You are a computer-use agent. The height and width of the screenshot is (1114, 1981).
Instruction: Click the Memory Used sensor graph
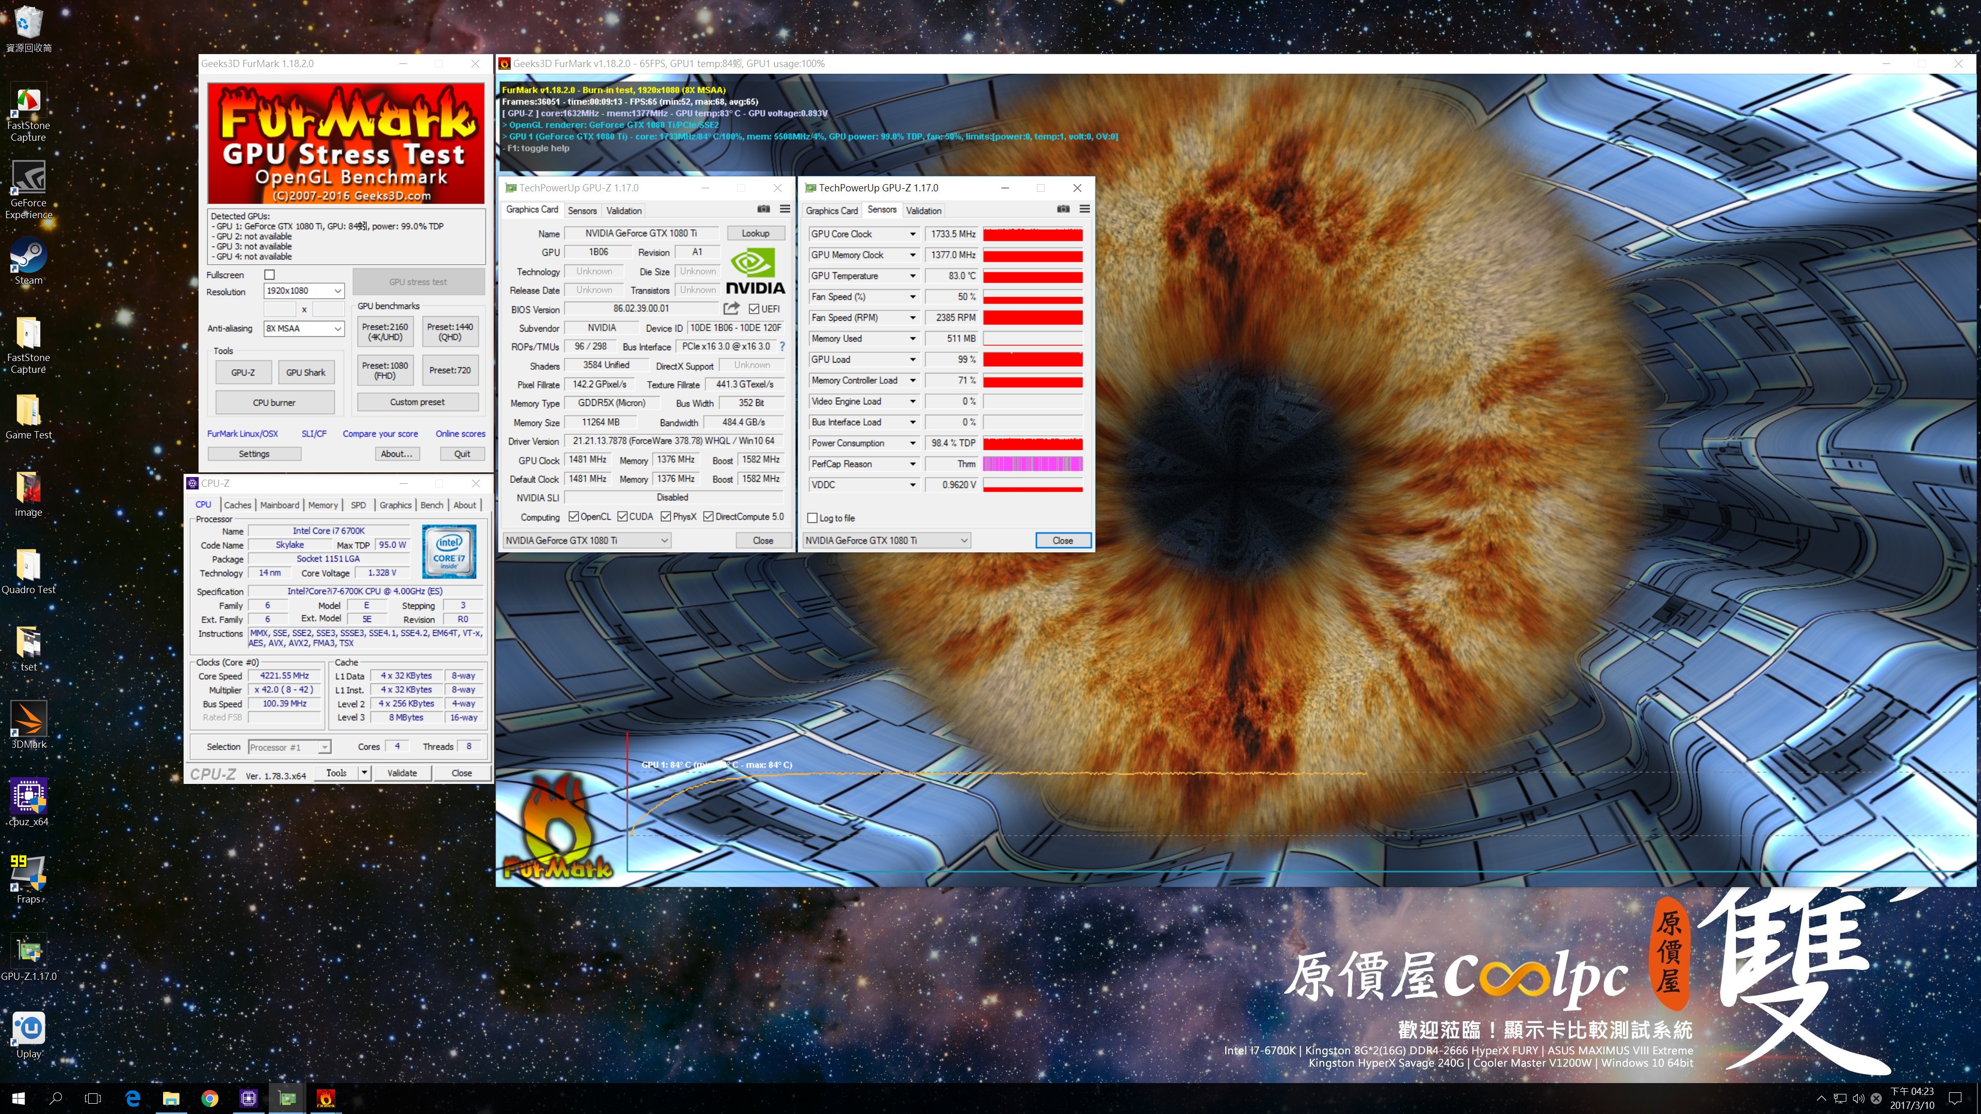(x=1033, y=338)
